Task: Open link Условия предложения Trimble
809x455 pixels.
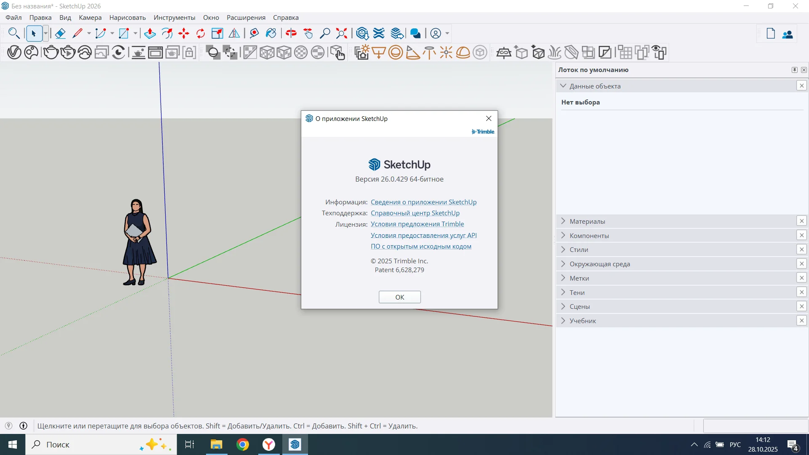Action: pyautogui.click(x=417, y=224)
